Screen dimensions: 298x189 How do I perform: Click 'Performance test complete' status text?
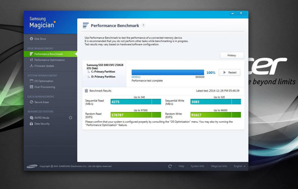[147, 81]
